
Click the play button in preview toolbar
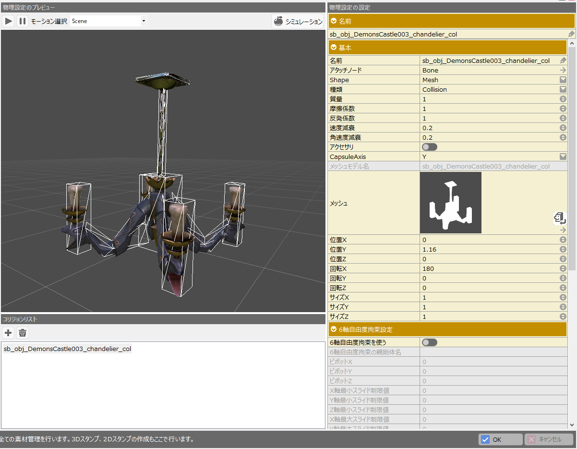8,21
